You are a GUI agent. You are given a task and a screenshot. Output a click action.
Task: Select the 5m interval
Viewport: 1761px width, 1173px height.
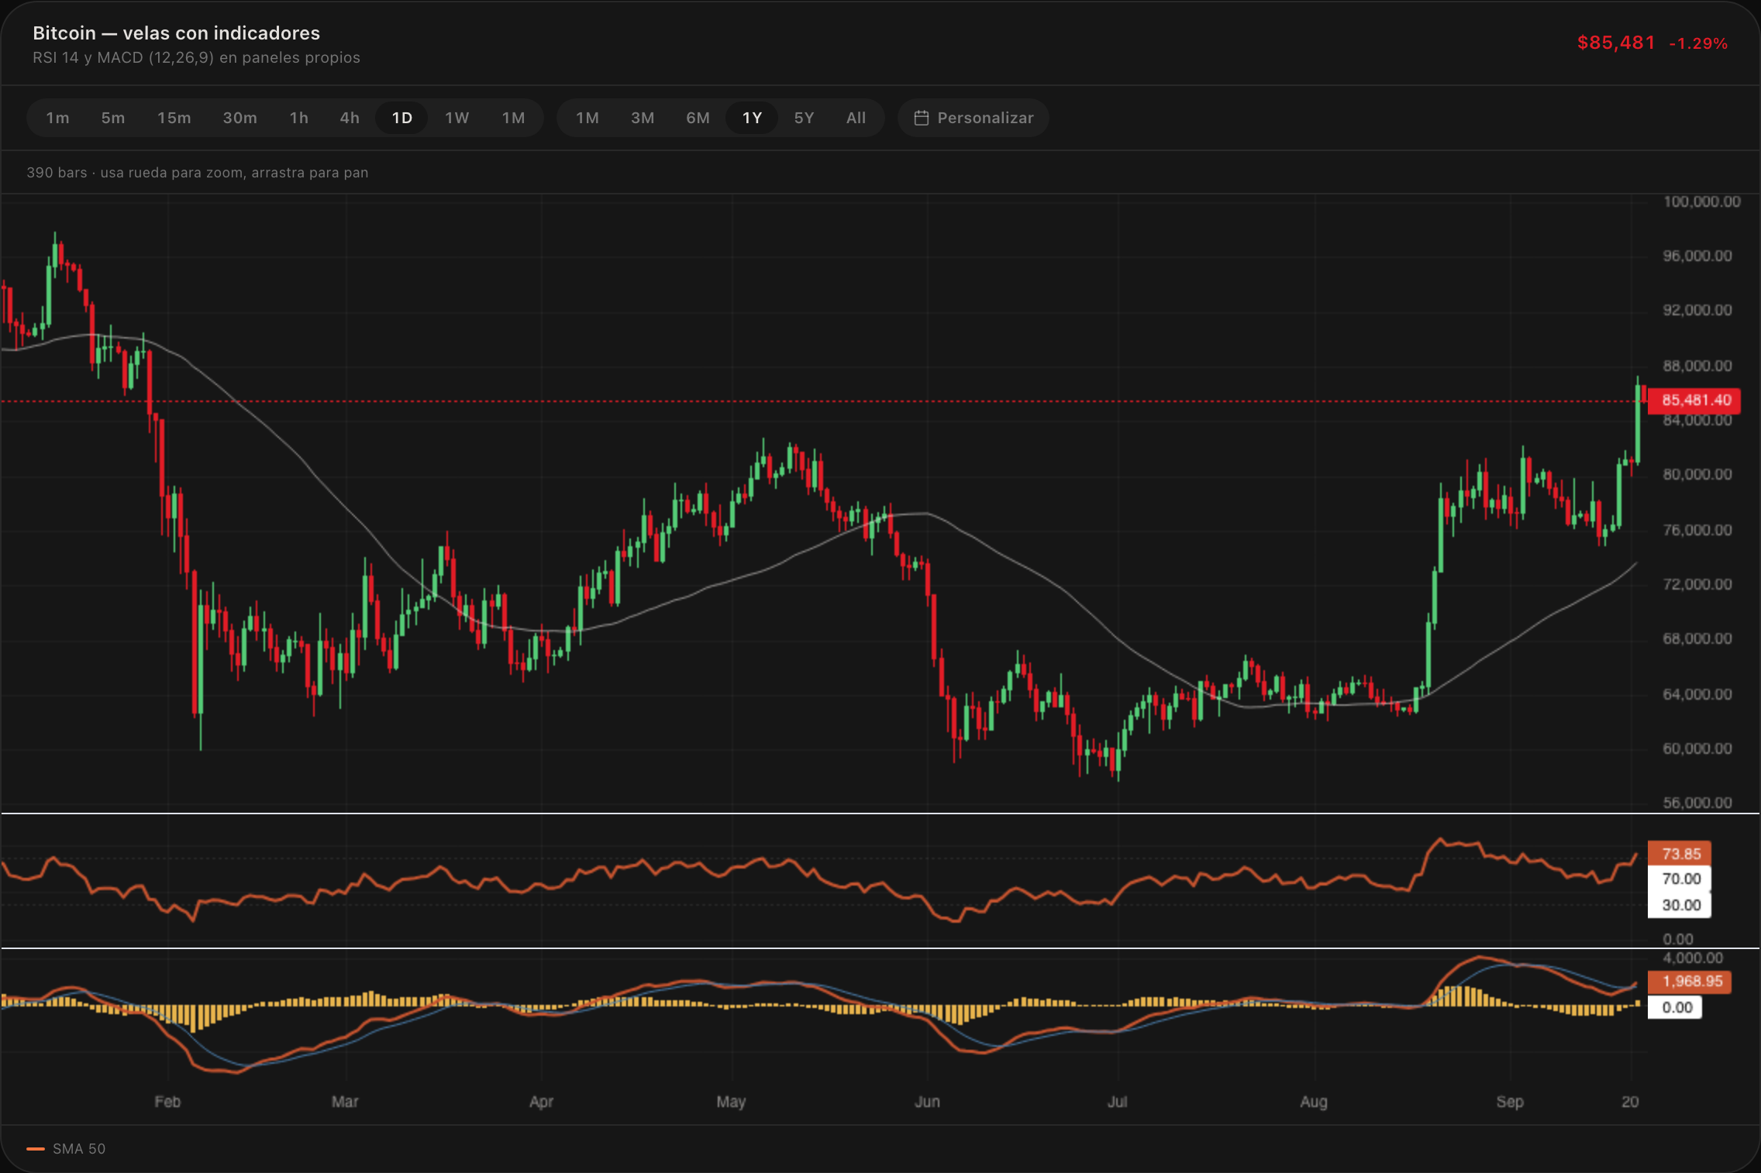(113, 118)
